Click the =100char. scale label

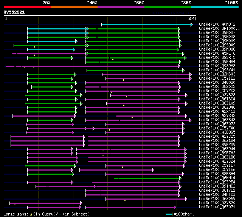click(x=184, y=214)
